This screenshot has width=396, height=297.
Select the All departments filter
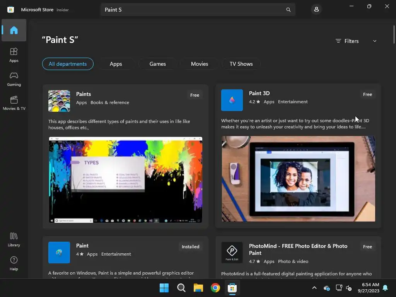click(x=68, y=64)
